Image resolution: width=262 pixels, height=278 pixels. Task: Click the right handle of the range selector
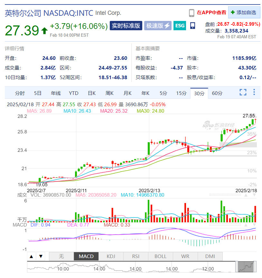[255, 267]
